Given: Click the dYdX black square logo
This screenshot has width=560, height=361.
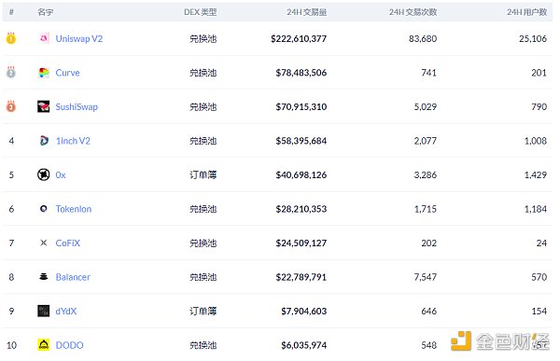Looking at the screenshot, I should [44, 311].
